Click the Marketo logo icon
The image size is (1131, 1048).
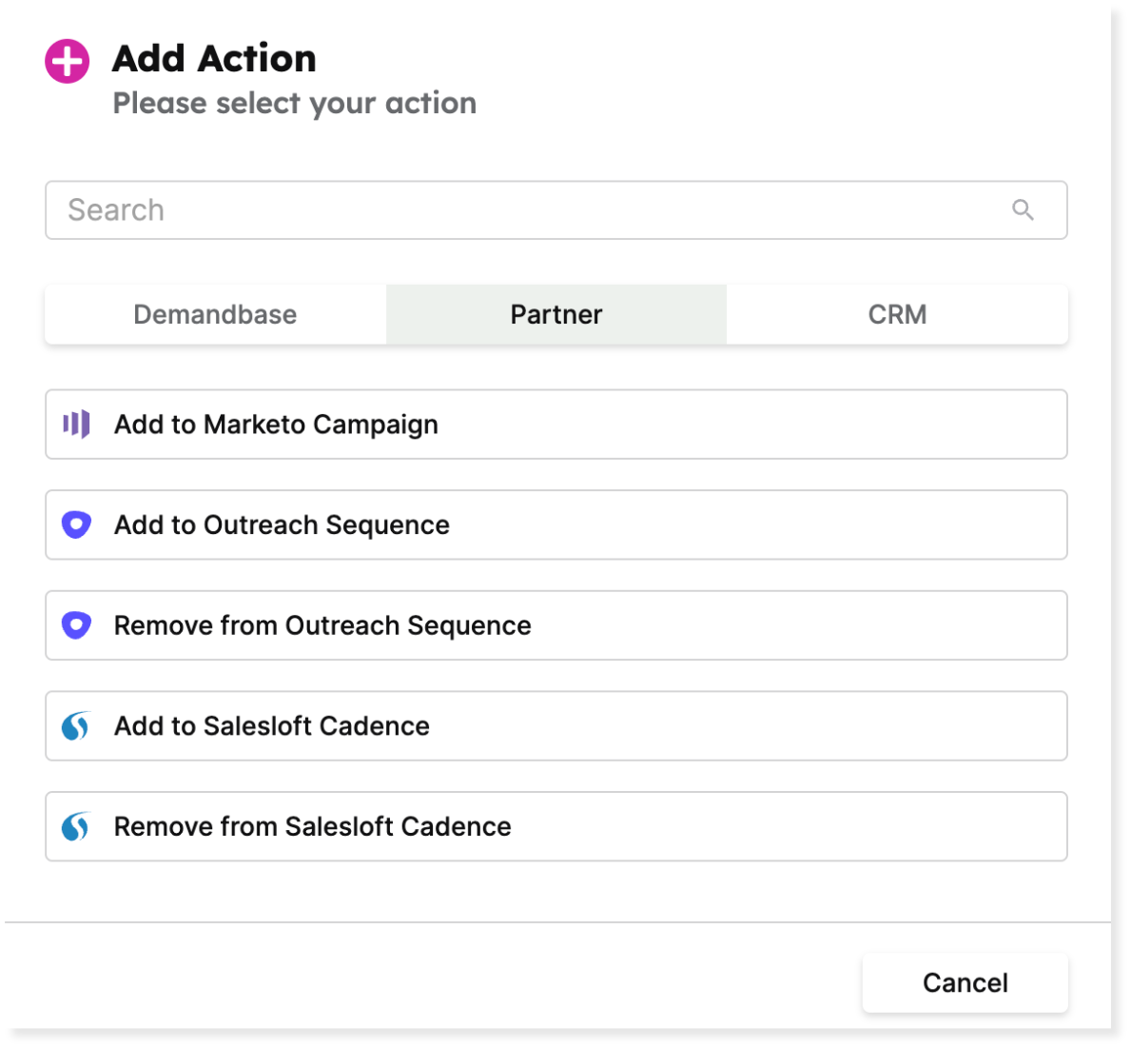tap(76, 425)
